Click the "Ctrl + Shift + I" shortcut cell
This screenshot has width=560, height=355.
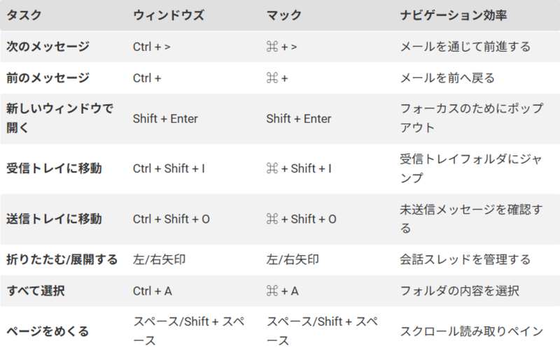tap(169, 168)
